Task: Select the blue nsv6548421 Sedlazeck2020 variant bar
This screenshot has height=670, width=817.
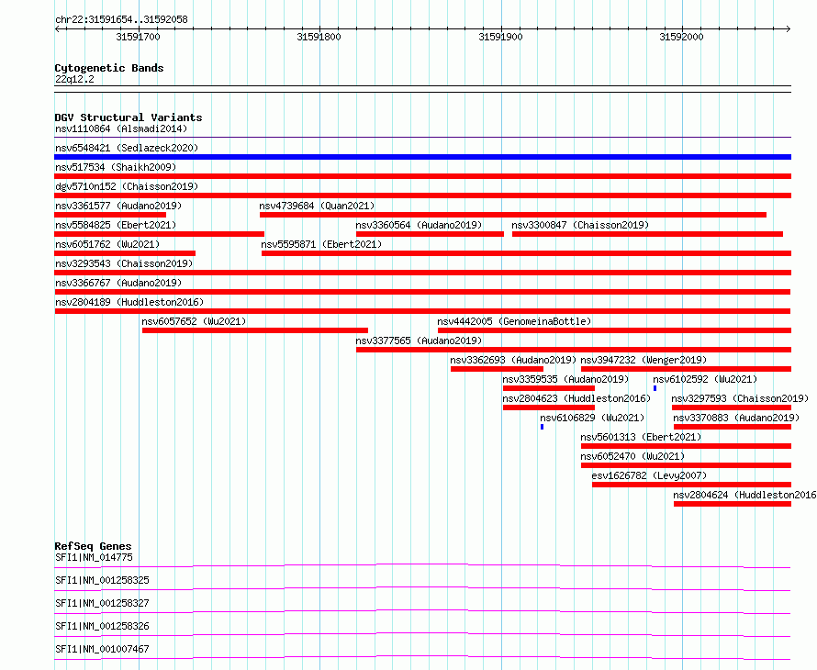Action: point(422,157)
